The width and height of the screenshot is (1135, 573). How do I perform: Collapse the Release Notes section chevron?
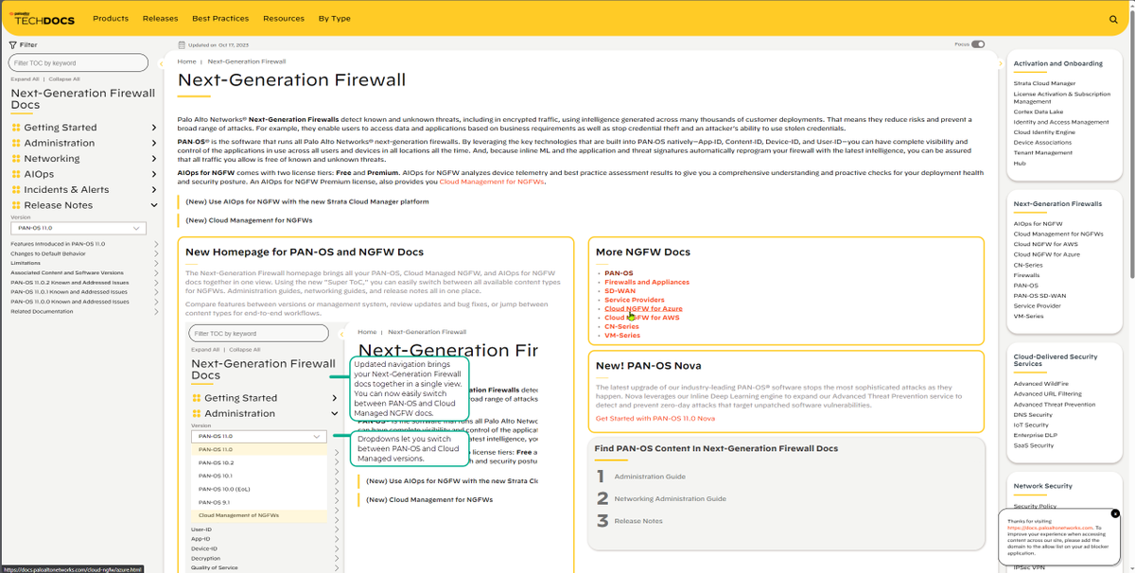click(154, 205)
